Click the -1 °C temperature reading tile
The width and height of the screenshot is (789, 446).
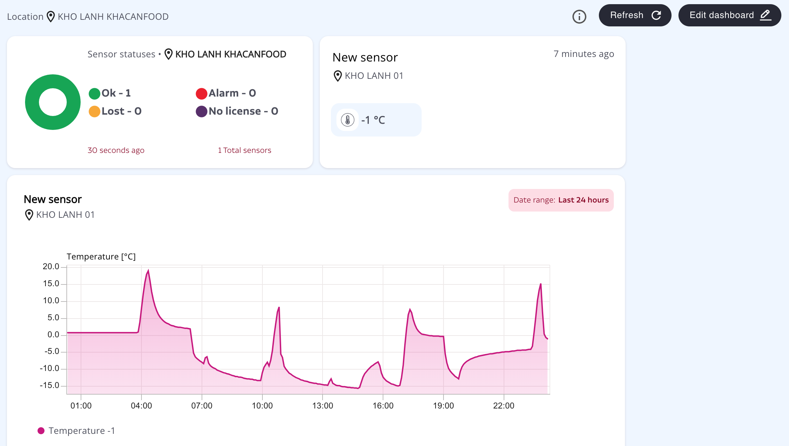376,120
